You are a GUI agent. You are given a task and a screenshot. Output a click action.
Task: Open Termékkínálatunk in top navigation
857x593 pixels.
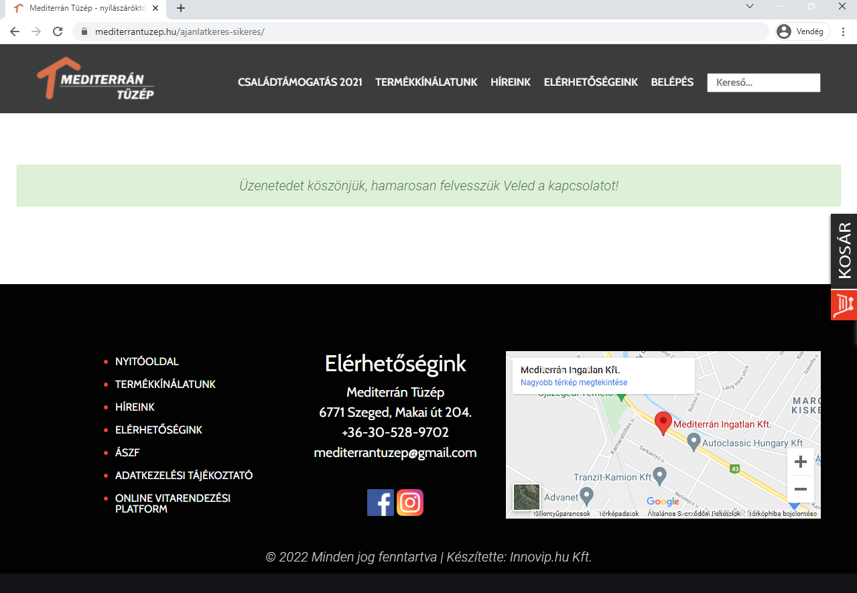426,82
